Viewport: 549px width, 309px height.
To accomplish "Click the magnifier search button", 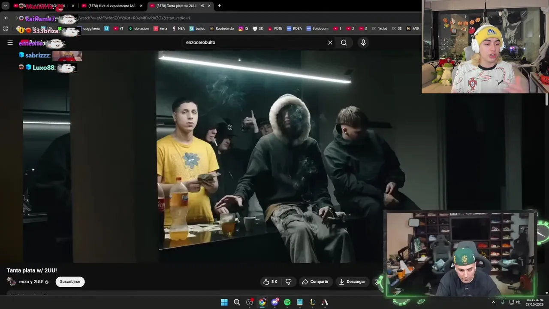I will pyautogui.click(x=344, y=42).
